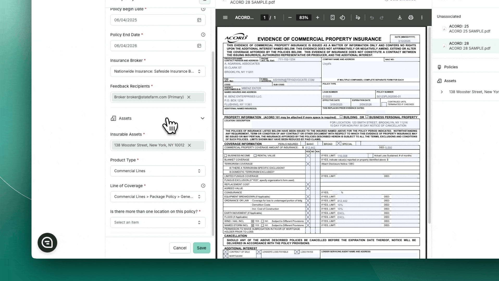Open the Insurance Broker dropdown
Image resolution: width=499 pixels, height=281 pixels.
158,71
